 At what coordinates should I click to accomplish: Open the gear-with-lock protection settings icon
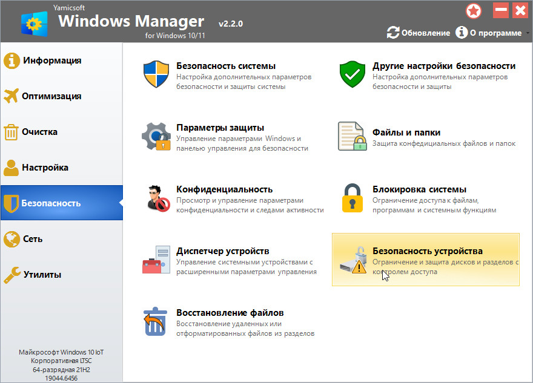pos(156,136)
